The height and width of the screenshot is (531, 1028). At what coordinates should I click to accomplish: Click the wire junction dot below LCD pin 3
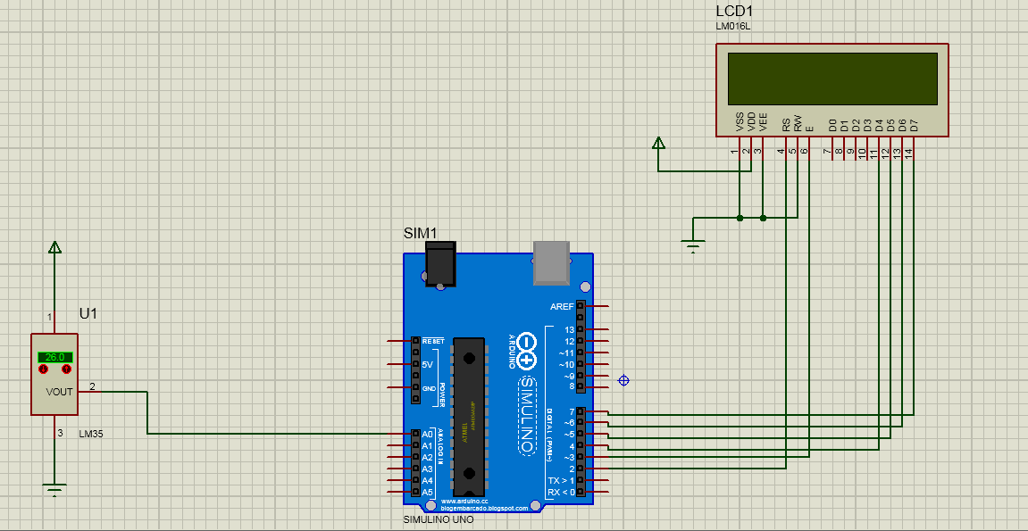tap(763, 218)
